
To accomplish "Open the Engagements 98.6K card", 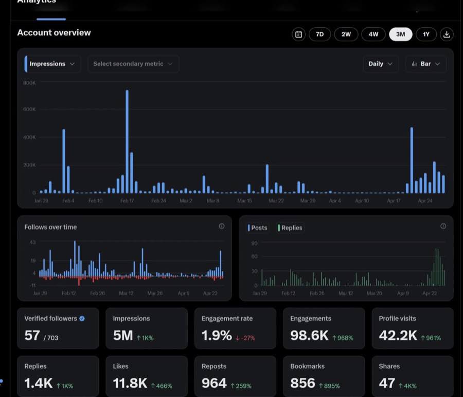I will click(x=324, y=329).
